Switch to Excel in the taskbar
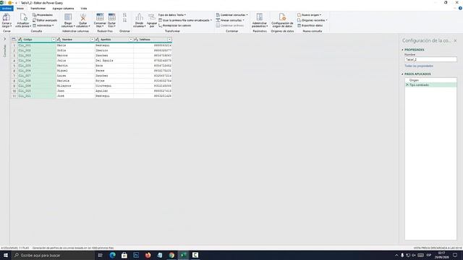Screen dimensions: 463x260 (183, 255)
